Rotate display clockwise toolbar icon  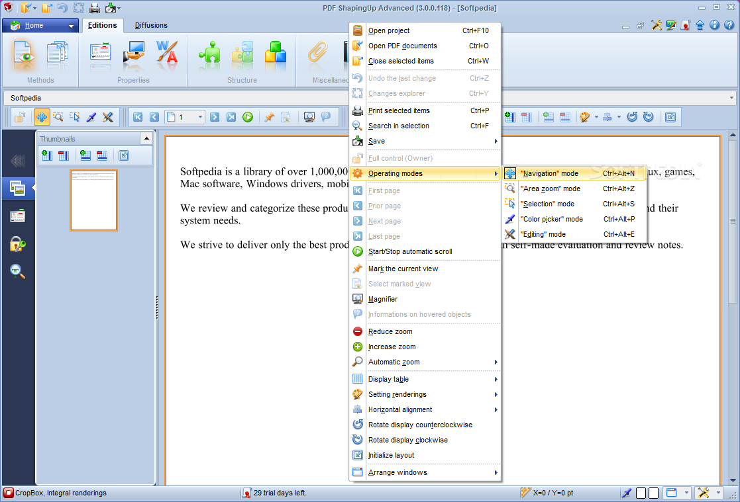649,117
